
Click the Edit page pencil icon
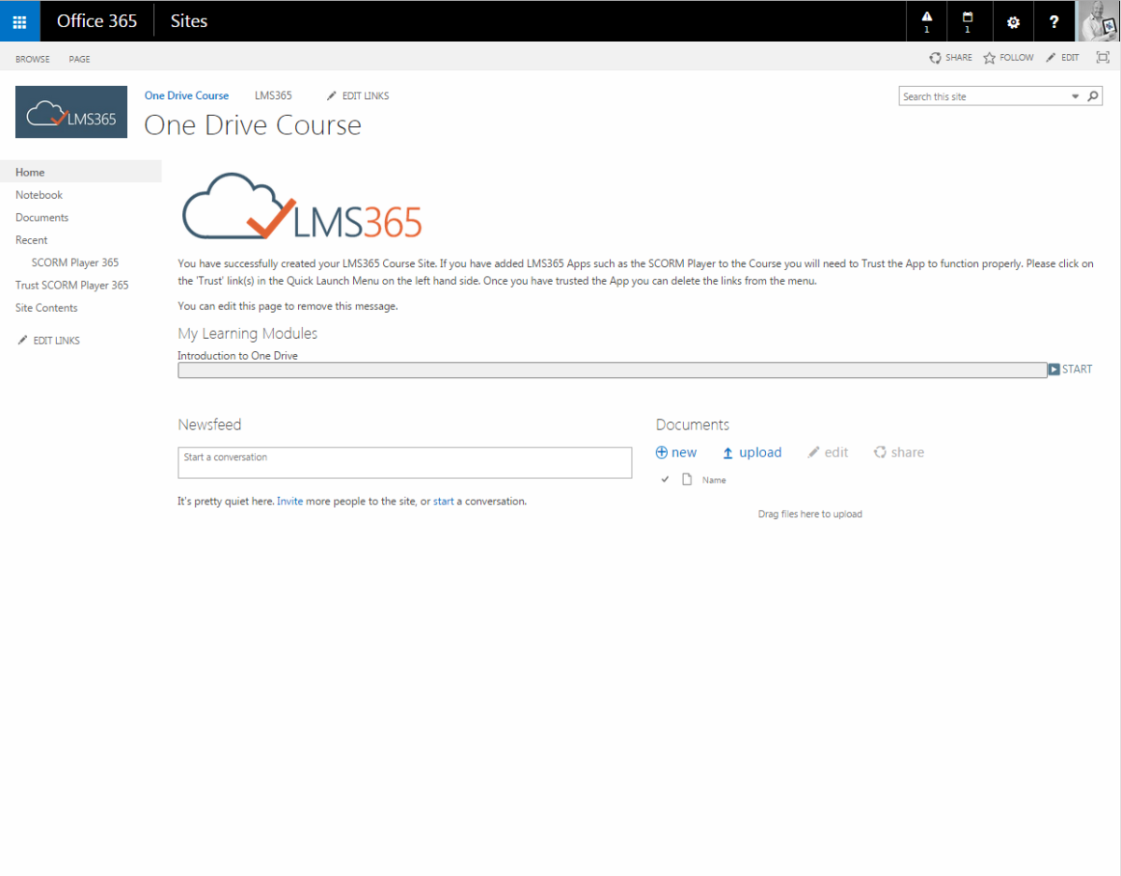[x=1062, y=58]
